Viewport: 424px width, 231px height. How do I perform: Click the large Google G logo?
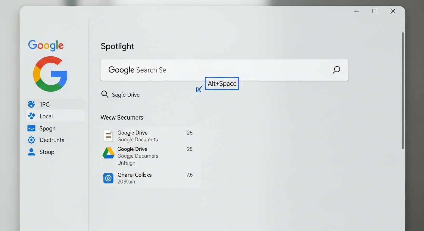tap(50, 74)
